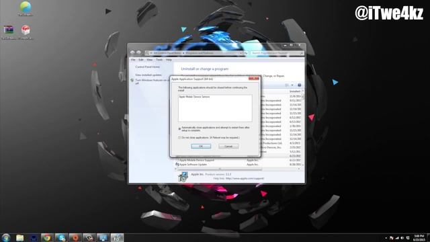This screenshot has height=242, width=430.
Task: Open the View menu in Programs and Features
Action: click(x=149, y=60)
